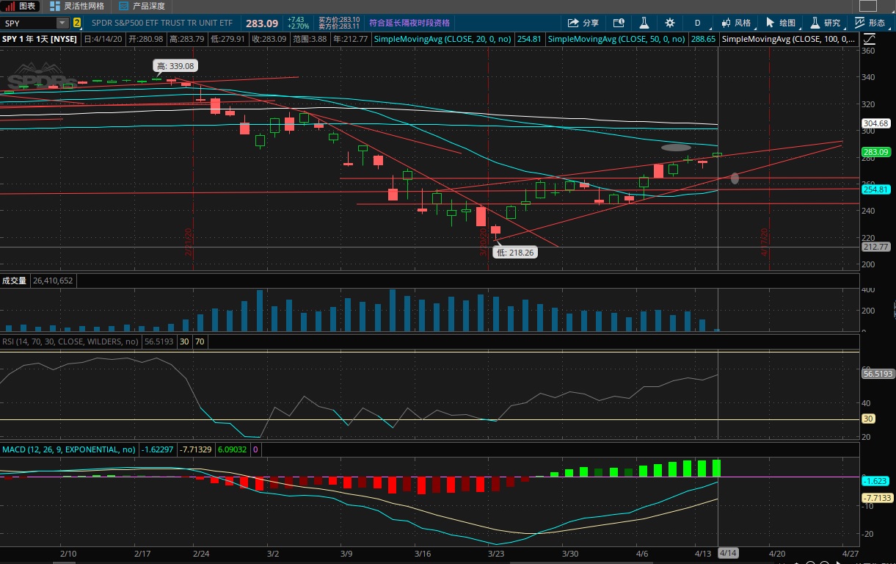
Task: Open the note/info icon next to Share
Action: (x=619, y=23)
